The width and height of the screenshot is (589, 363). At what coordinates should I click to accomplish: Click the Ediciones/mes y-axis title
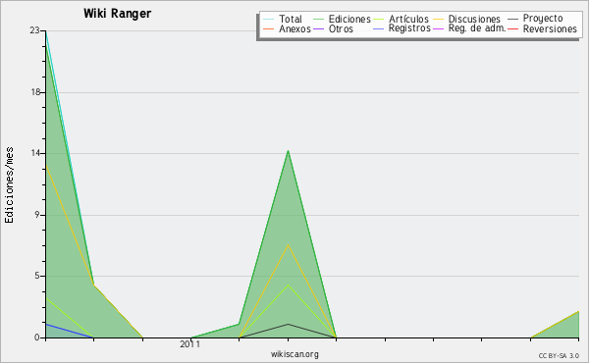coord(9,185)
